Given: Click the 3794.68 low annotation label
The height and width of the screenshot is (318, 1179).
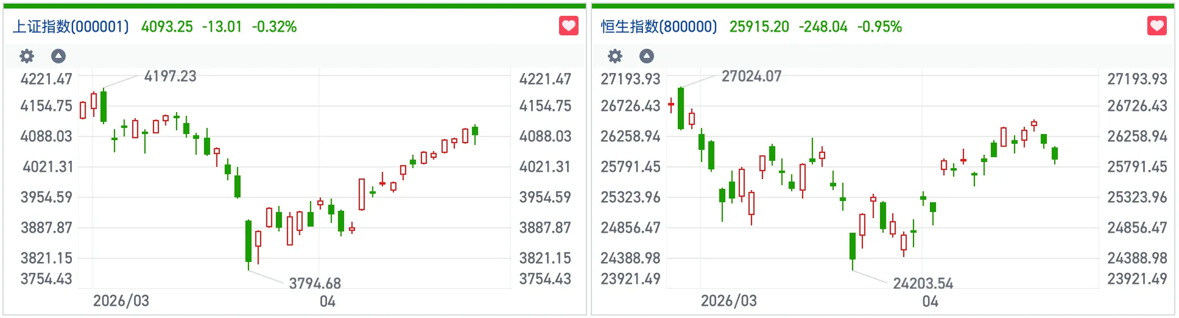Looking at the screenshot, I should (315, 283).
